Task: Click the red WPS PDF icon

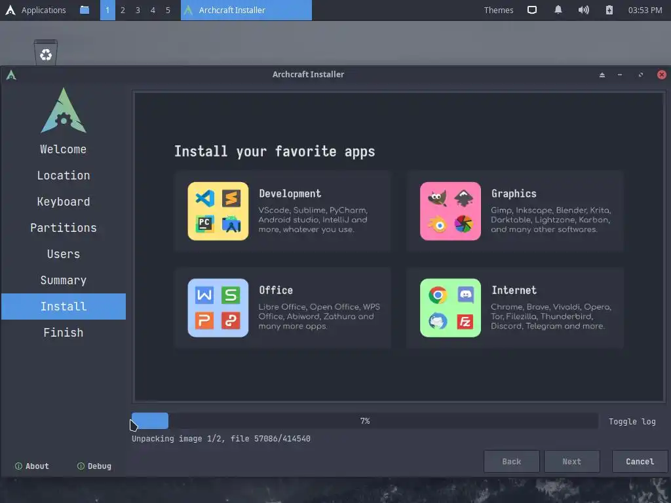Action: coord(231,321)
